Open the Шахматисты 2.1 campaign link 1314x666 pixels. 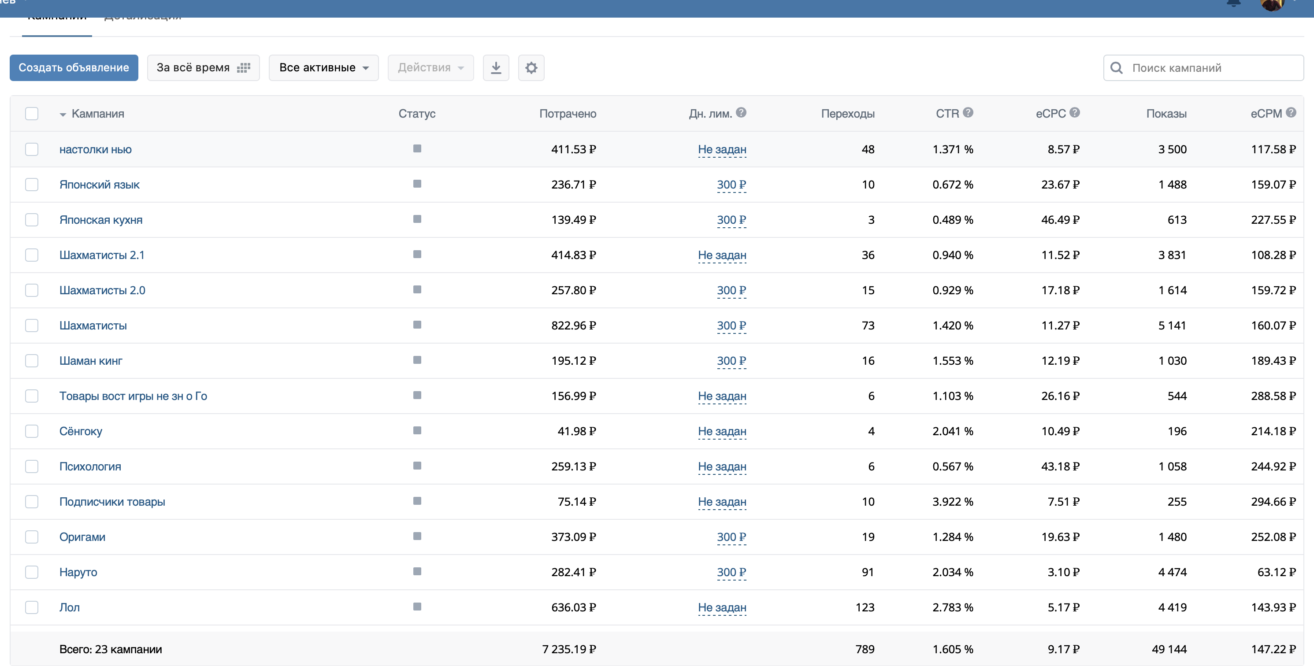101,255
